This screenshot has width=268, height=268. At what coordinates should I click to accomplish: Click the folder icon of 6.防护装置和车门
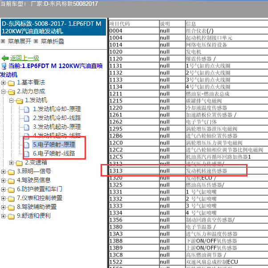point(11,189)
